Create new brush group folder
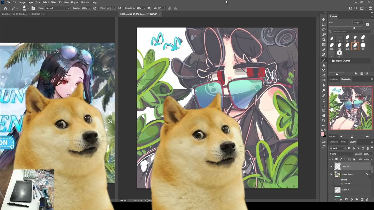This screenshot has width=374, height=210. tap(356, 73)
